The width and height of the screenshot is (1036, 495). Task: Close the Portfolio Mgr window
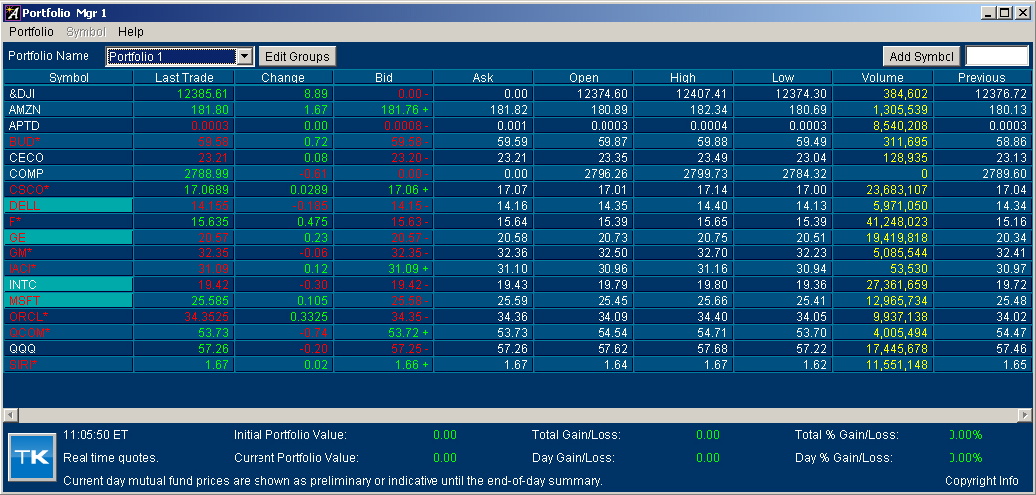1021,13
